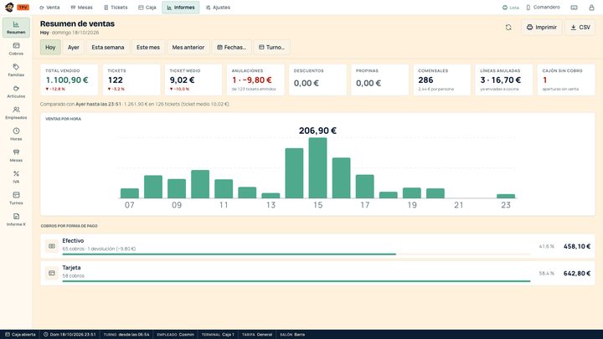Screen dimensions: 603x339
Task: Go to the Tickets tab
Action: [116, 8]
